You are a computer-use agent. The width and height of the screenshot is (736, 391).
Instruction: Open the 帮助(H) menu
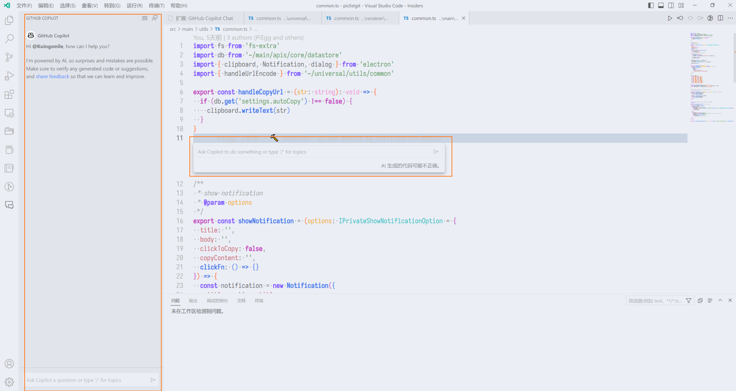(x=179, y=5)
